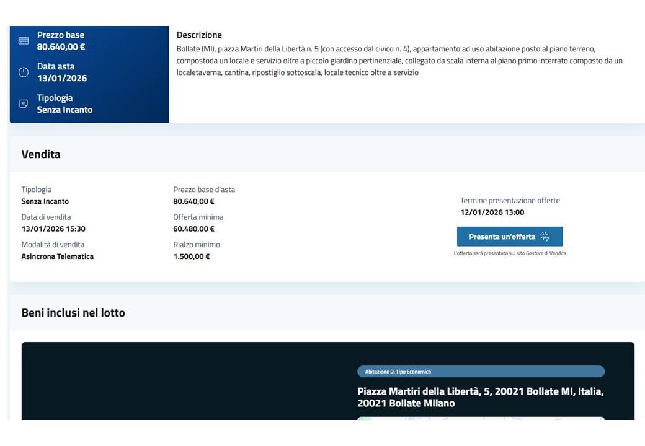
Task: Click the Gestore di Vendita note below button
Action: [x=510, y=253]
